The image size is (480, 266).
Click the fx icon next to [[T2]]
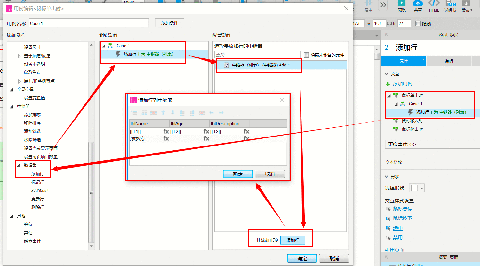206,131
